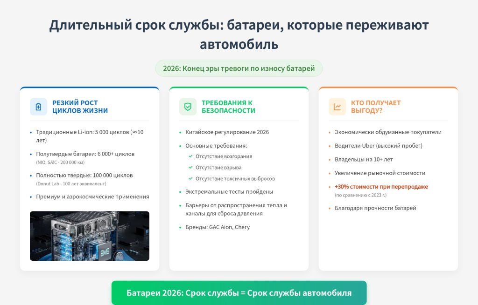Select the "Требования к безопасности" heading
The height and width of the screenshot is (305, 478).
coord(228,107)
